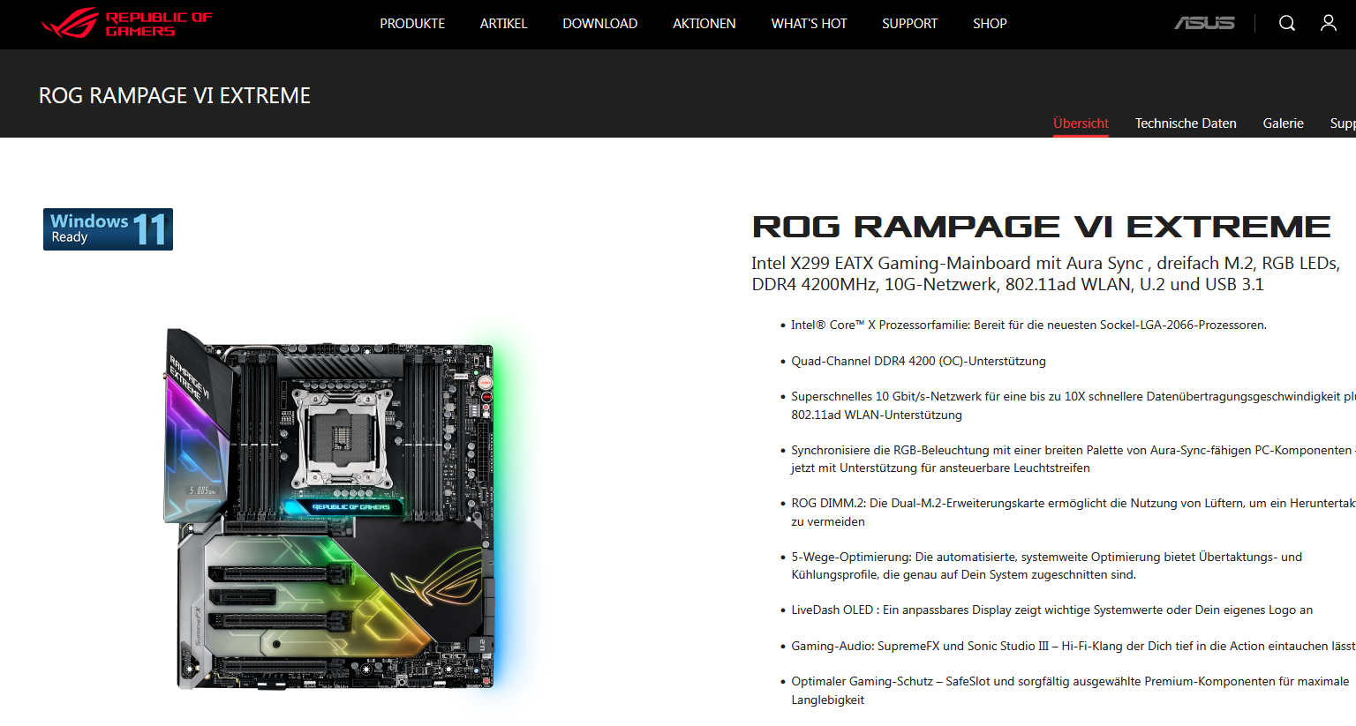The image size is (1356, 726).
Task: Go to the SHOP link
Action: point(990,24)
